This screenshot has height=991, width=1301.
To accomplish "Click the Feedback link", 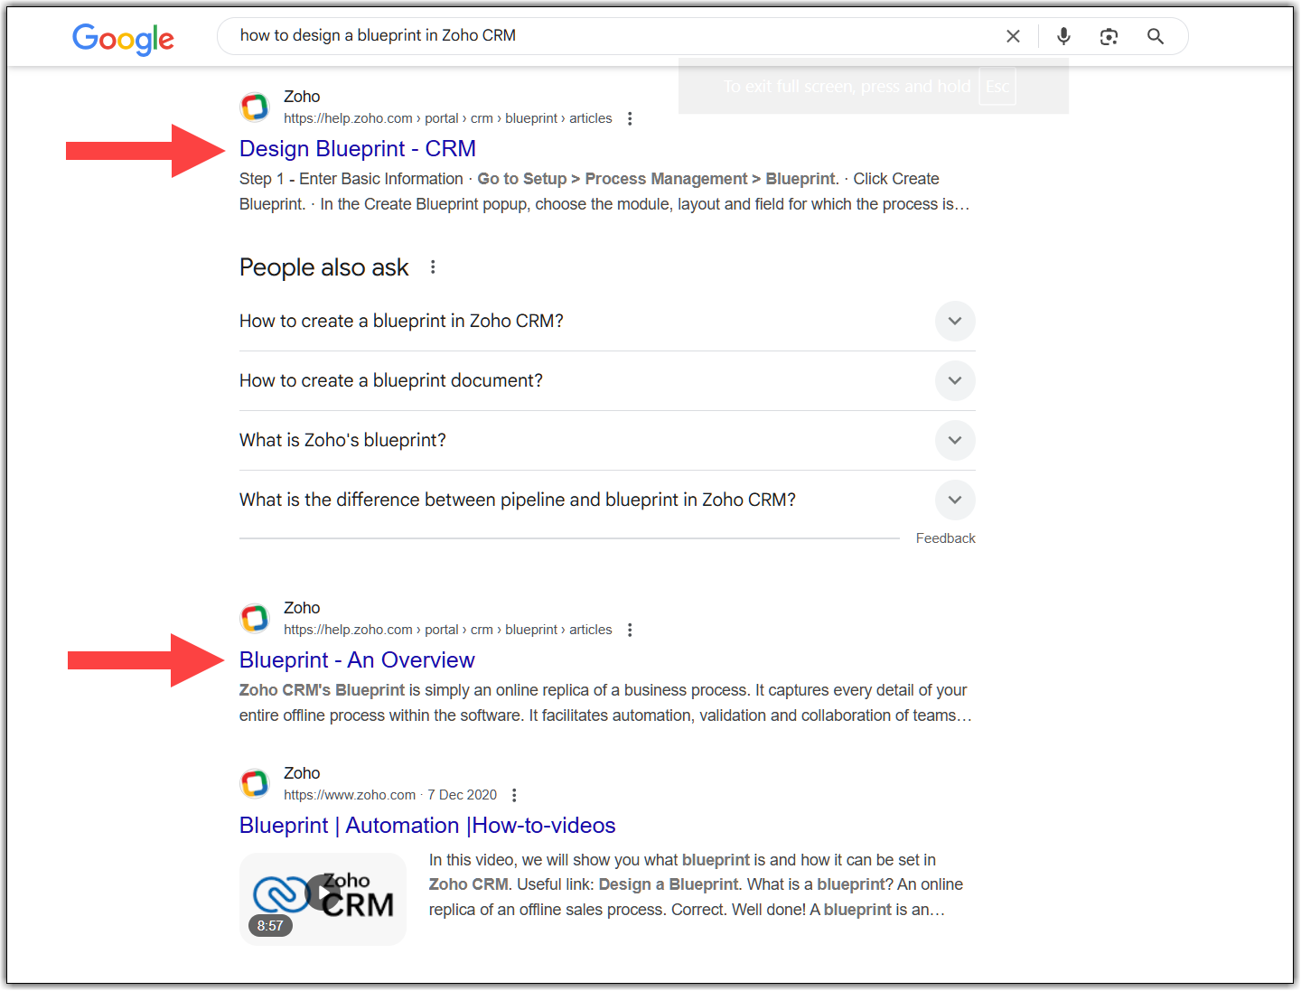I will (x=945, y=538).
